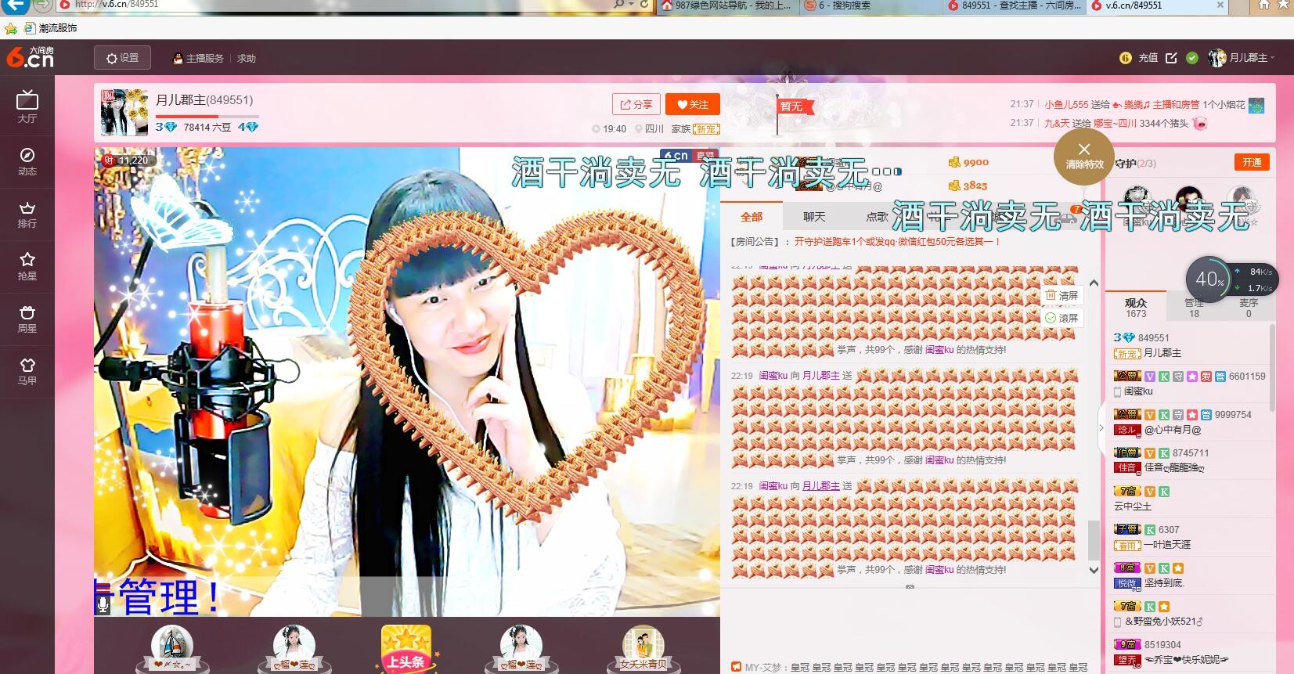This screenshot has height=674, width=1294.
Task: Click the first guardian avatar in 守护 panel
Action: pyautogui.click(x=1137, y=200)
